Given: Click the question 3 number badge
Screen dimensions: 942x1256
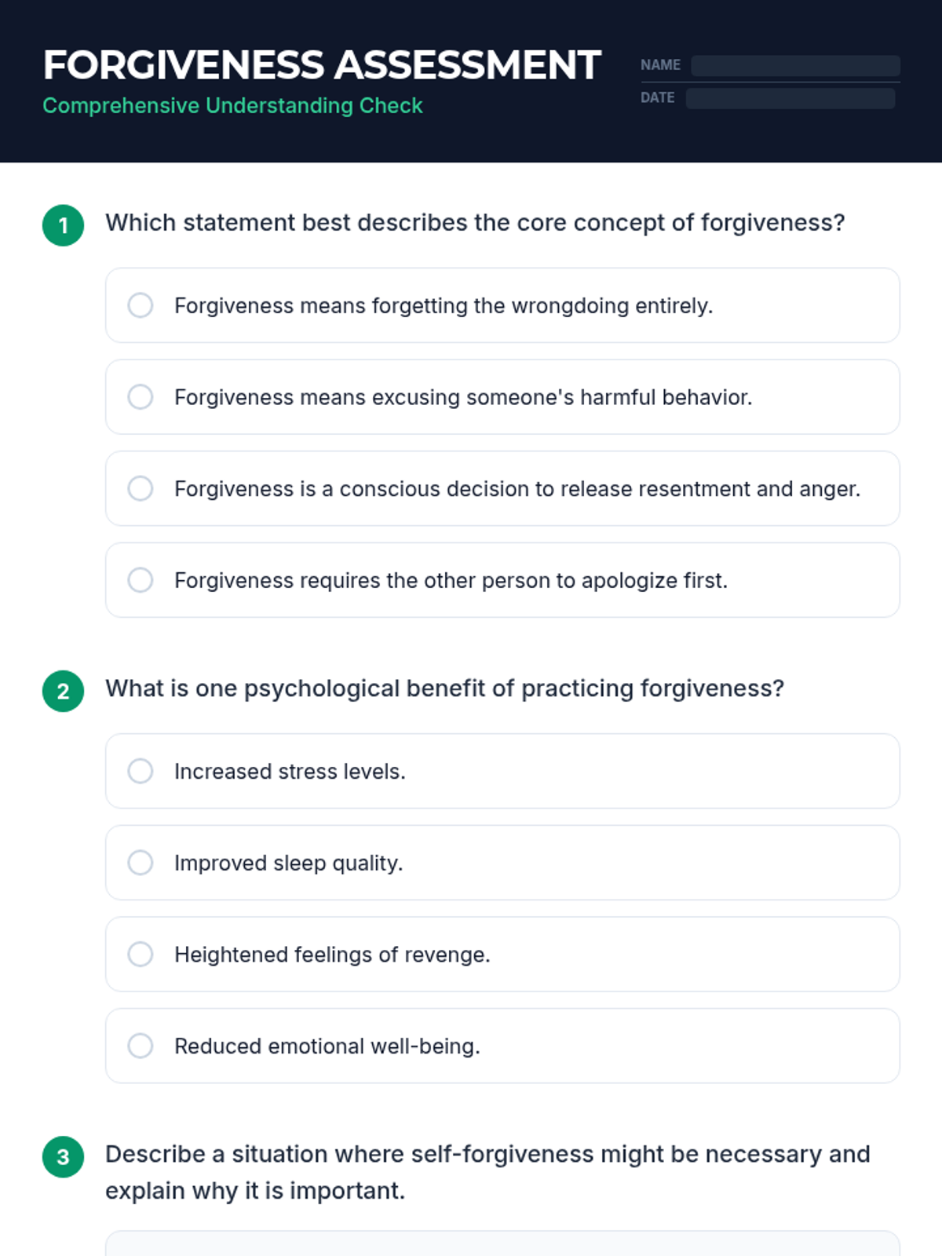Looking at the screenshot, I should 64,1156.
